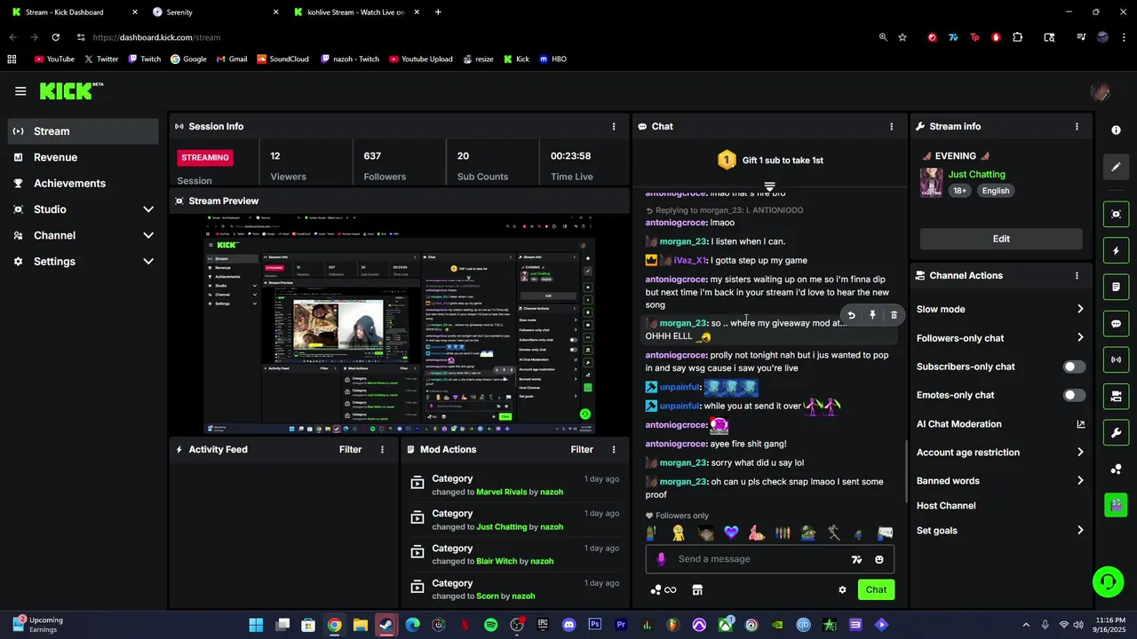Open the chat settings gear icon
Viewport: 1137px width, 639px height.
[842, 589]
